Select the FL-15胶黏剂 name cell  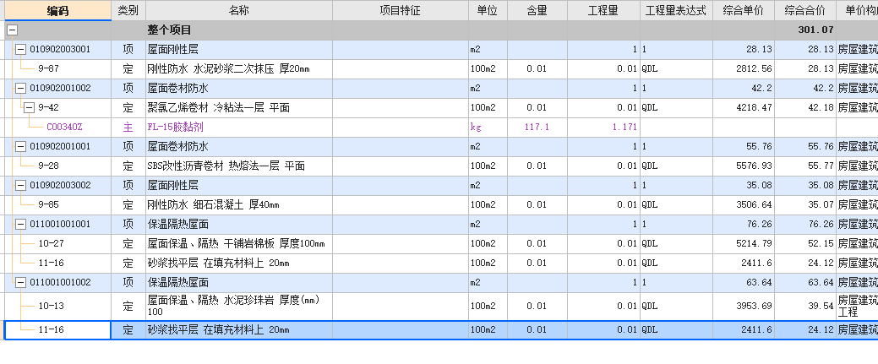239,128
